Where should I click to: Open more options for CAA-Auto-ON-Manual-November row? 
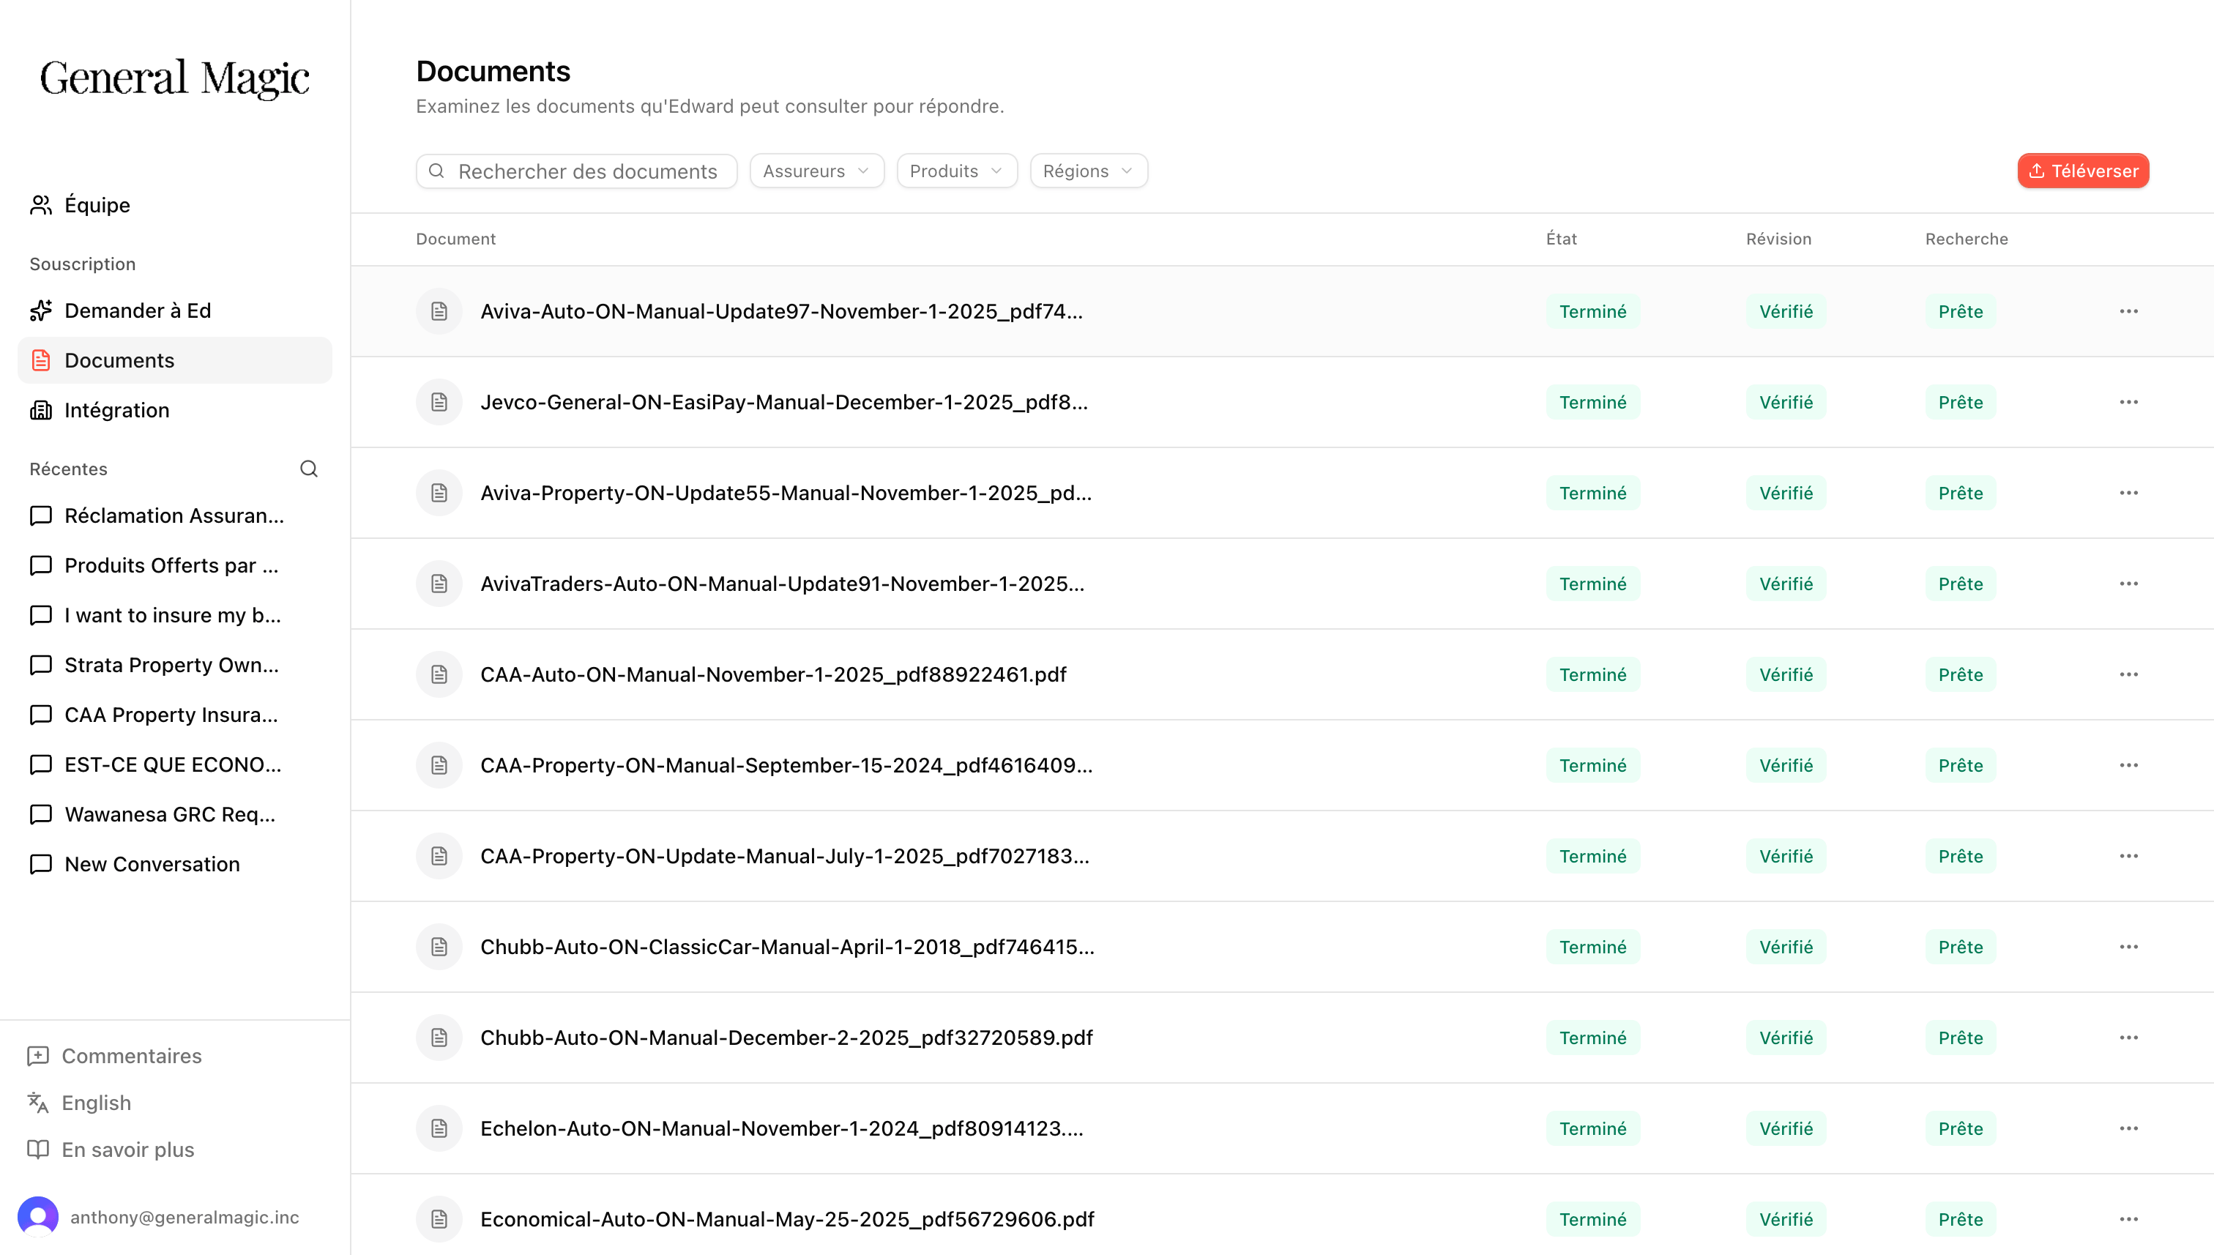(x=2128, y=675)
